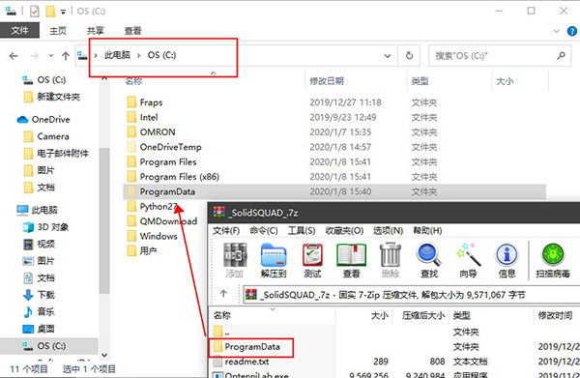This screenshot has height=378, width=580.
Task: Select 此电脑 in navigation pane
Action: tap(38, 210)
